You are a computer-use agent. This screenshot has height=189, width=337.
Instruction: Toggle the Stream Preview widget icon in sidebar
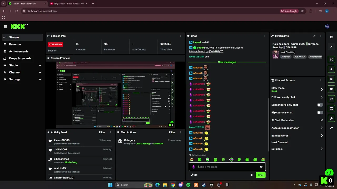point(331,60)
